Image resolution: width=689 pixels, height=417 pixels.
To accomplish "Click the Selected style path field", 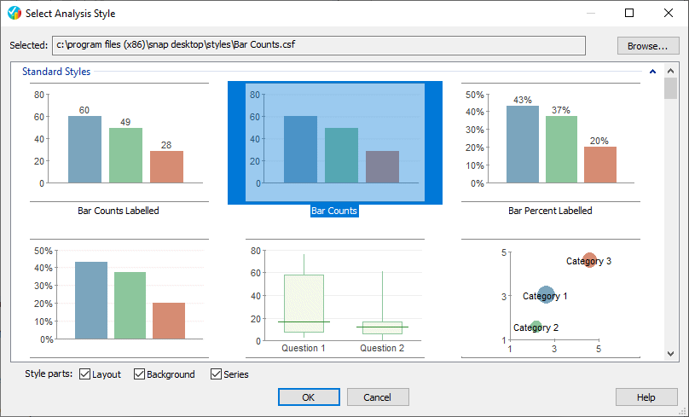I will pyautogui.click(x=318, y=45).
